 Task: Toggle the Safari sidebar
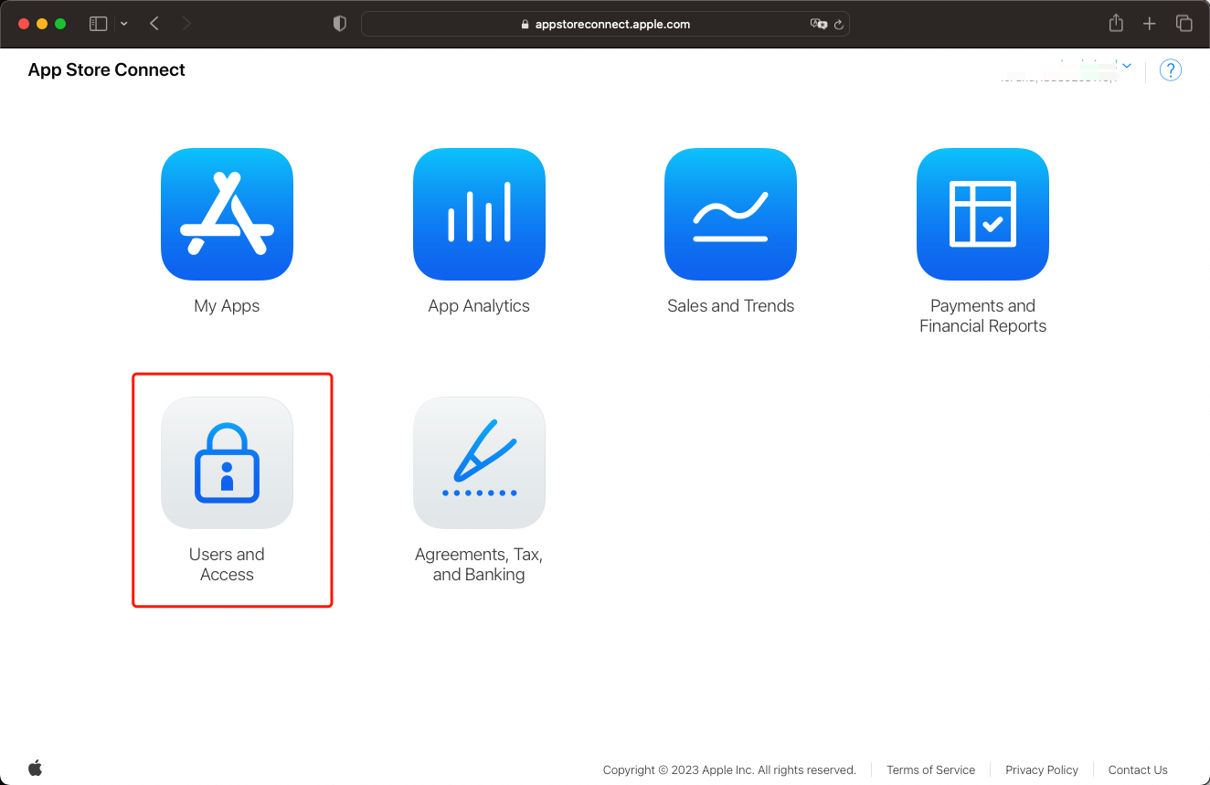[x=98, y=24]
